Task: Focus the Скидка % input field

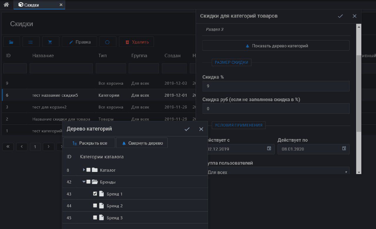Action: tap(276, 86)
